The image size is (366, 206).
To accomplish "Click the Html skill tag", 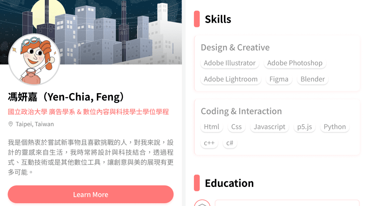I will (211, 127).
